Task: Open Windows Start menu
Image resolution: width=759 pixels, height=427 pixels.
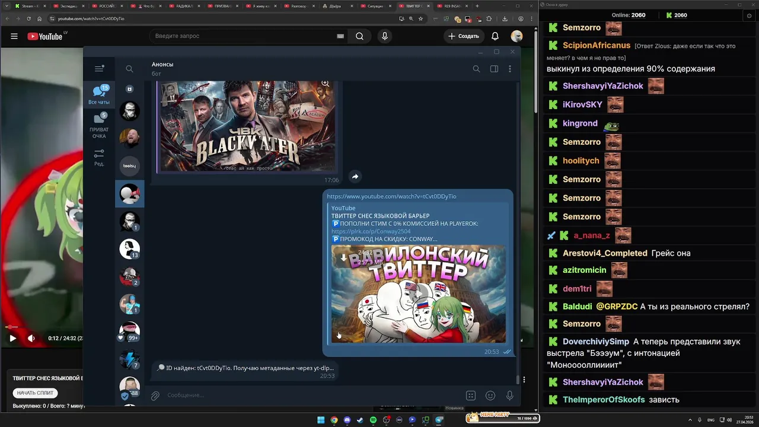Action: pyautogui.click(x=321, y=420)
